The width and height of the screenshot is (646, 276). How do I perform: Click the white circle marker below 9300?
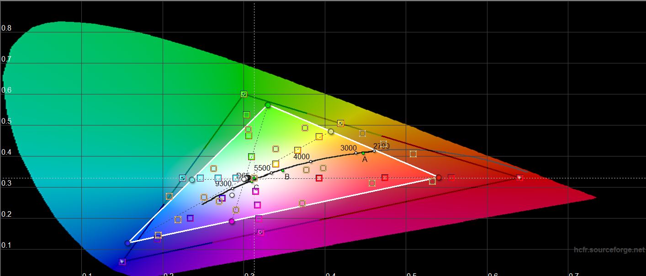[x=232, y=195]
